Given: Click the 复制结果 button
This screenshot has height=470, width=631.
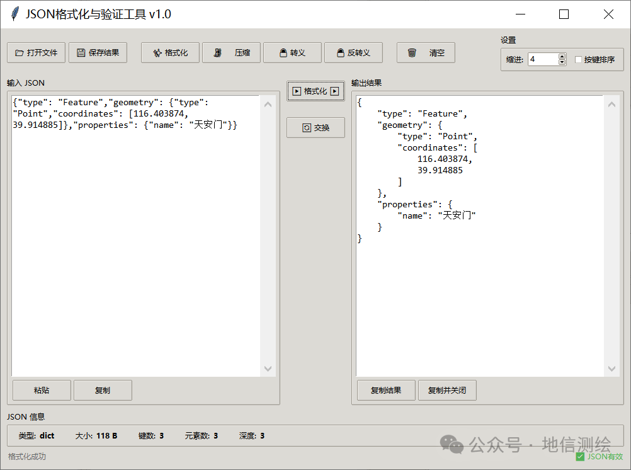Looking at the screenshot, I should pyautogui.click(x=386, y=391).
